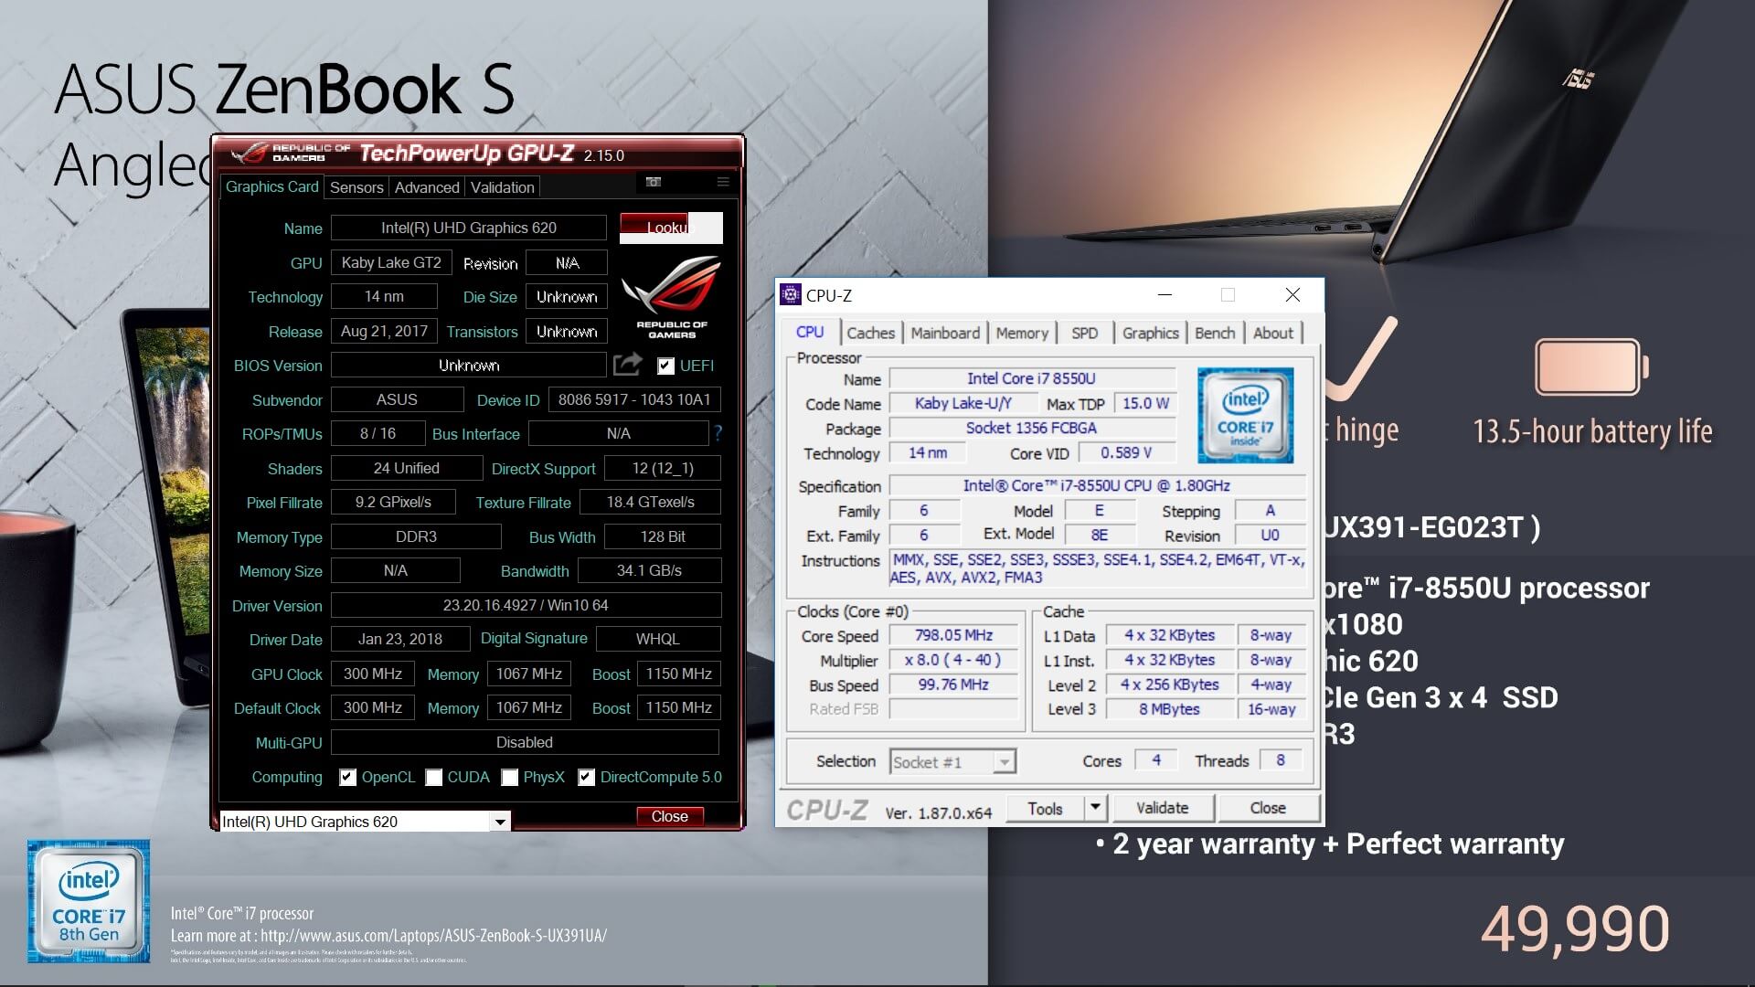Viewport: 1755px width, 987px height.
Task: Toggle the PhysX checkbox
Action: click(x=510, y=777)
